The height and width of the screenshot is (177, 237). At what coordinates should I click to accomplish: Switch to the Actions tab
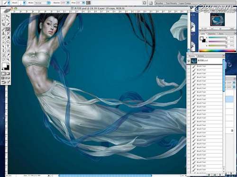(201, 56)
